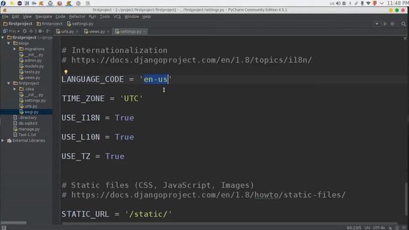Expand External Libraries node
Image resolution: width=409 pixels, height=230 pixels.
3,141
